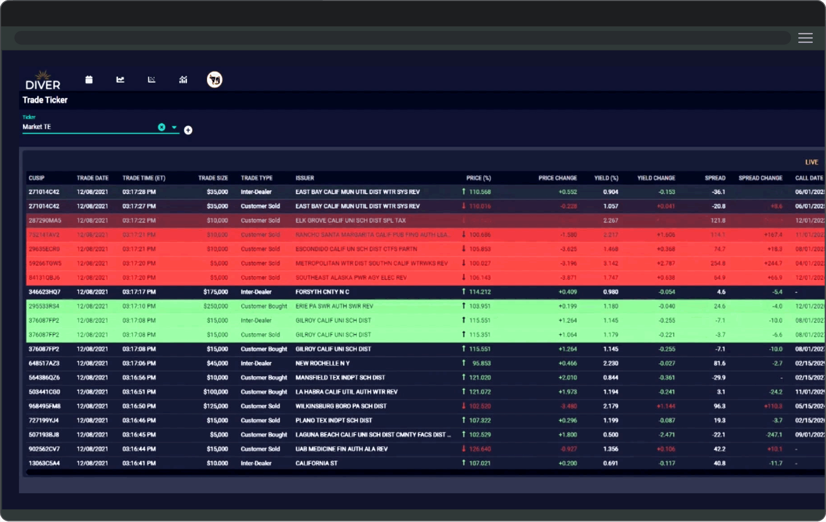Sort by the TRADE SIZE column header

[213, 178]
